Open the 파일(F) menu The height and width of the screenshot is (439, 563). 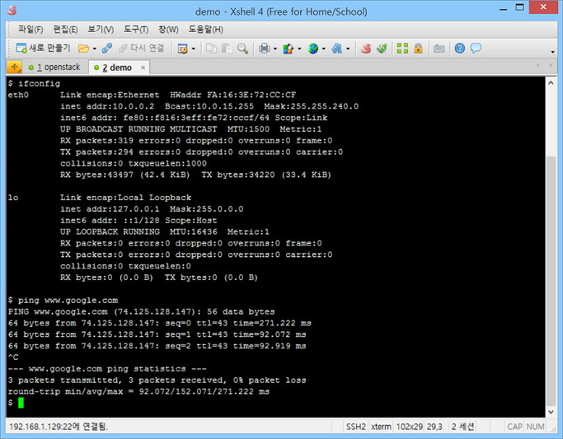pyautogui.click(x=30, y=30)
